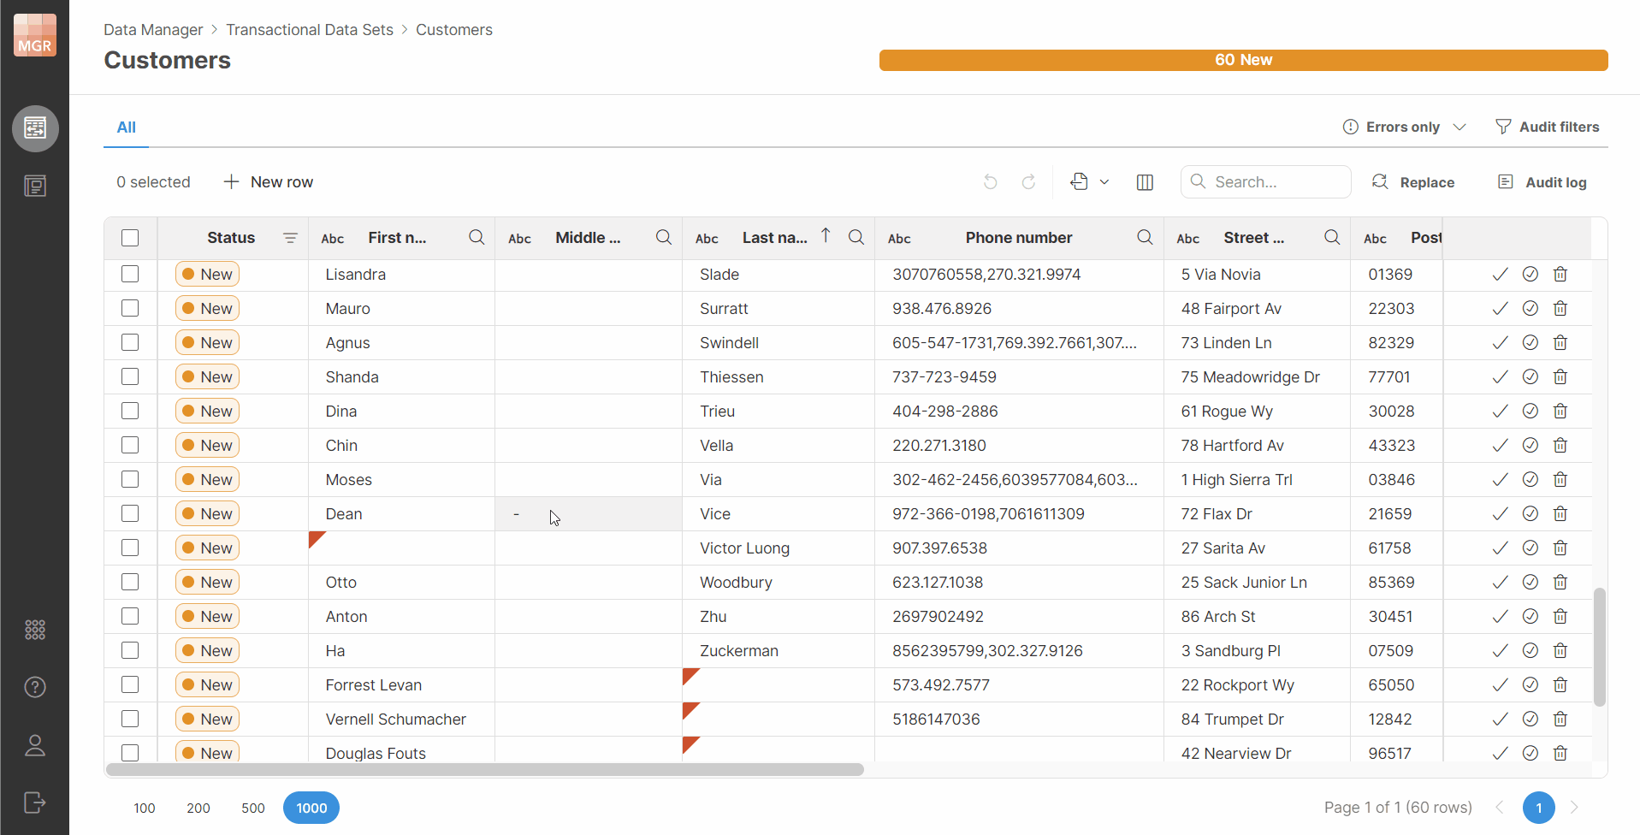Switch to the All tab
This screenshot has height=835, width=1640.
pyautogui.click(x=126, y=127)
